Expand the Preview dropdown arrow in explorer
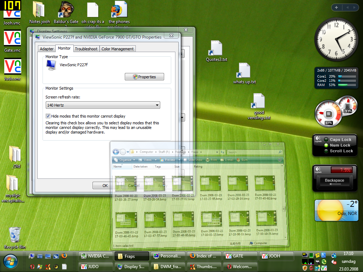This screenshot has height=272, width=363. tap(179, 160)
